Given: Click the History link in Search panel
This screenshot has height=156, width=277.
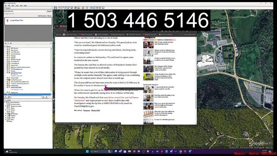Looking at the screenshot, I should (50, 16).
